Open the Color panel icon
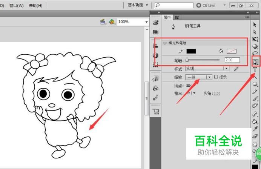The image size is (261, 169). [155, 23]
